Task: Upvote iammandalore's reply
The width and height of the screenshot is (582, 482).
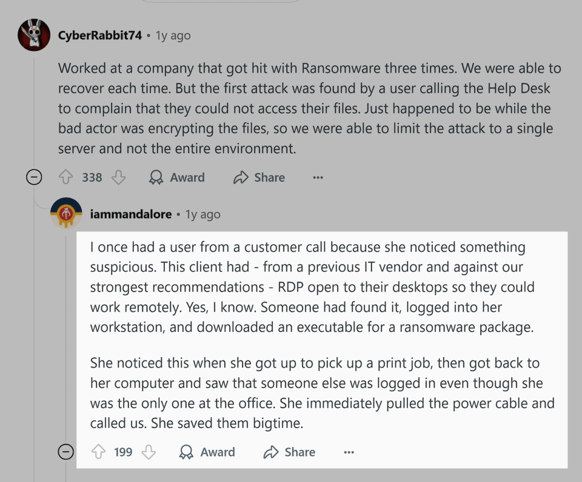Action: pyautogui.click(x=98, y=452)
